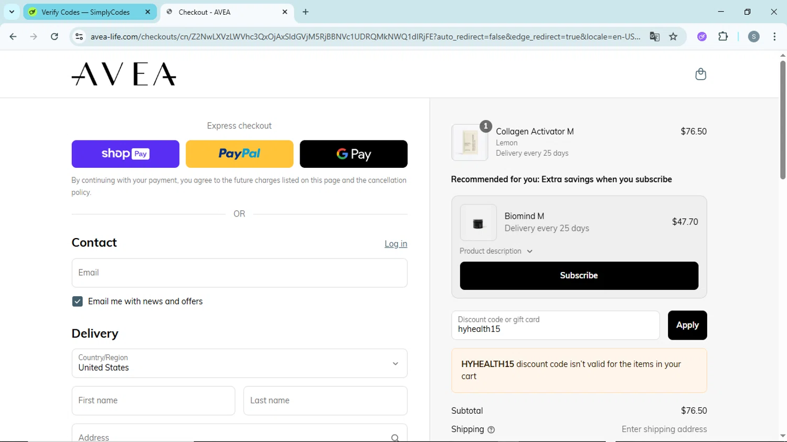
Task: Switch to the Checkout - AVEA tab
Action: tap(227, 12)
